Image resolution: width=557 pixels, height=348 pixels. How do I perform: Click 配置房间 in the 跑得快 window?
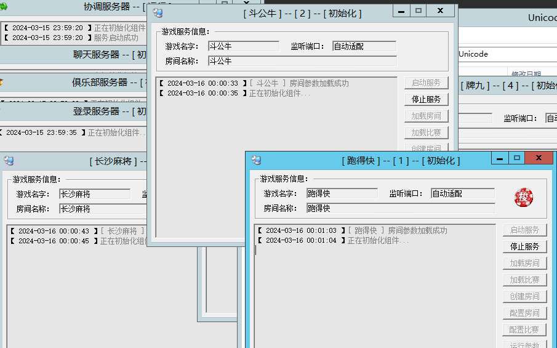(x=524, y=313)
